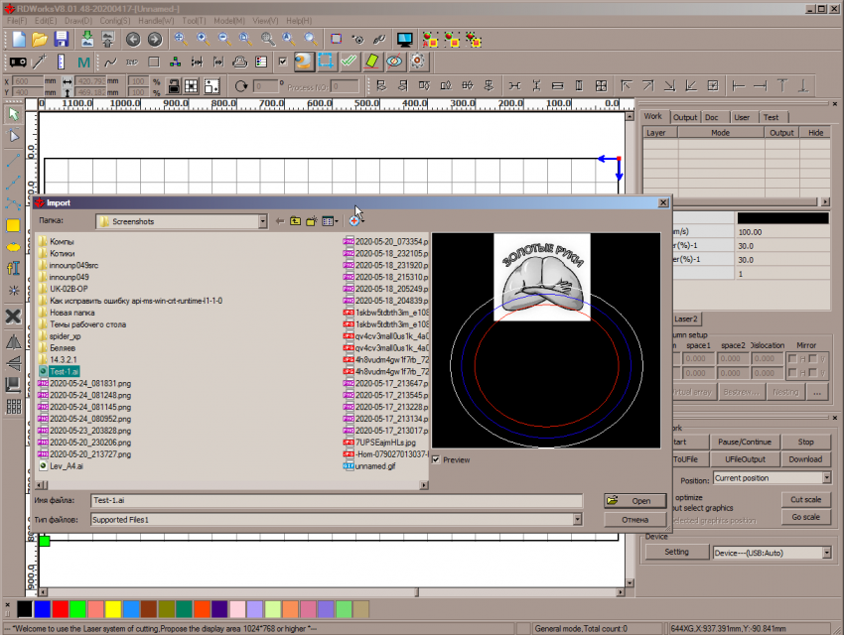
Task: Expand the Device USB dropdown
Action: [826, 553]
